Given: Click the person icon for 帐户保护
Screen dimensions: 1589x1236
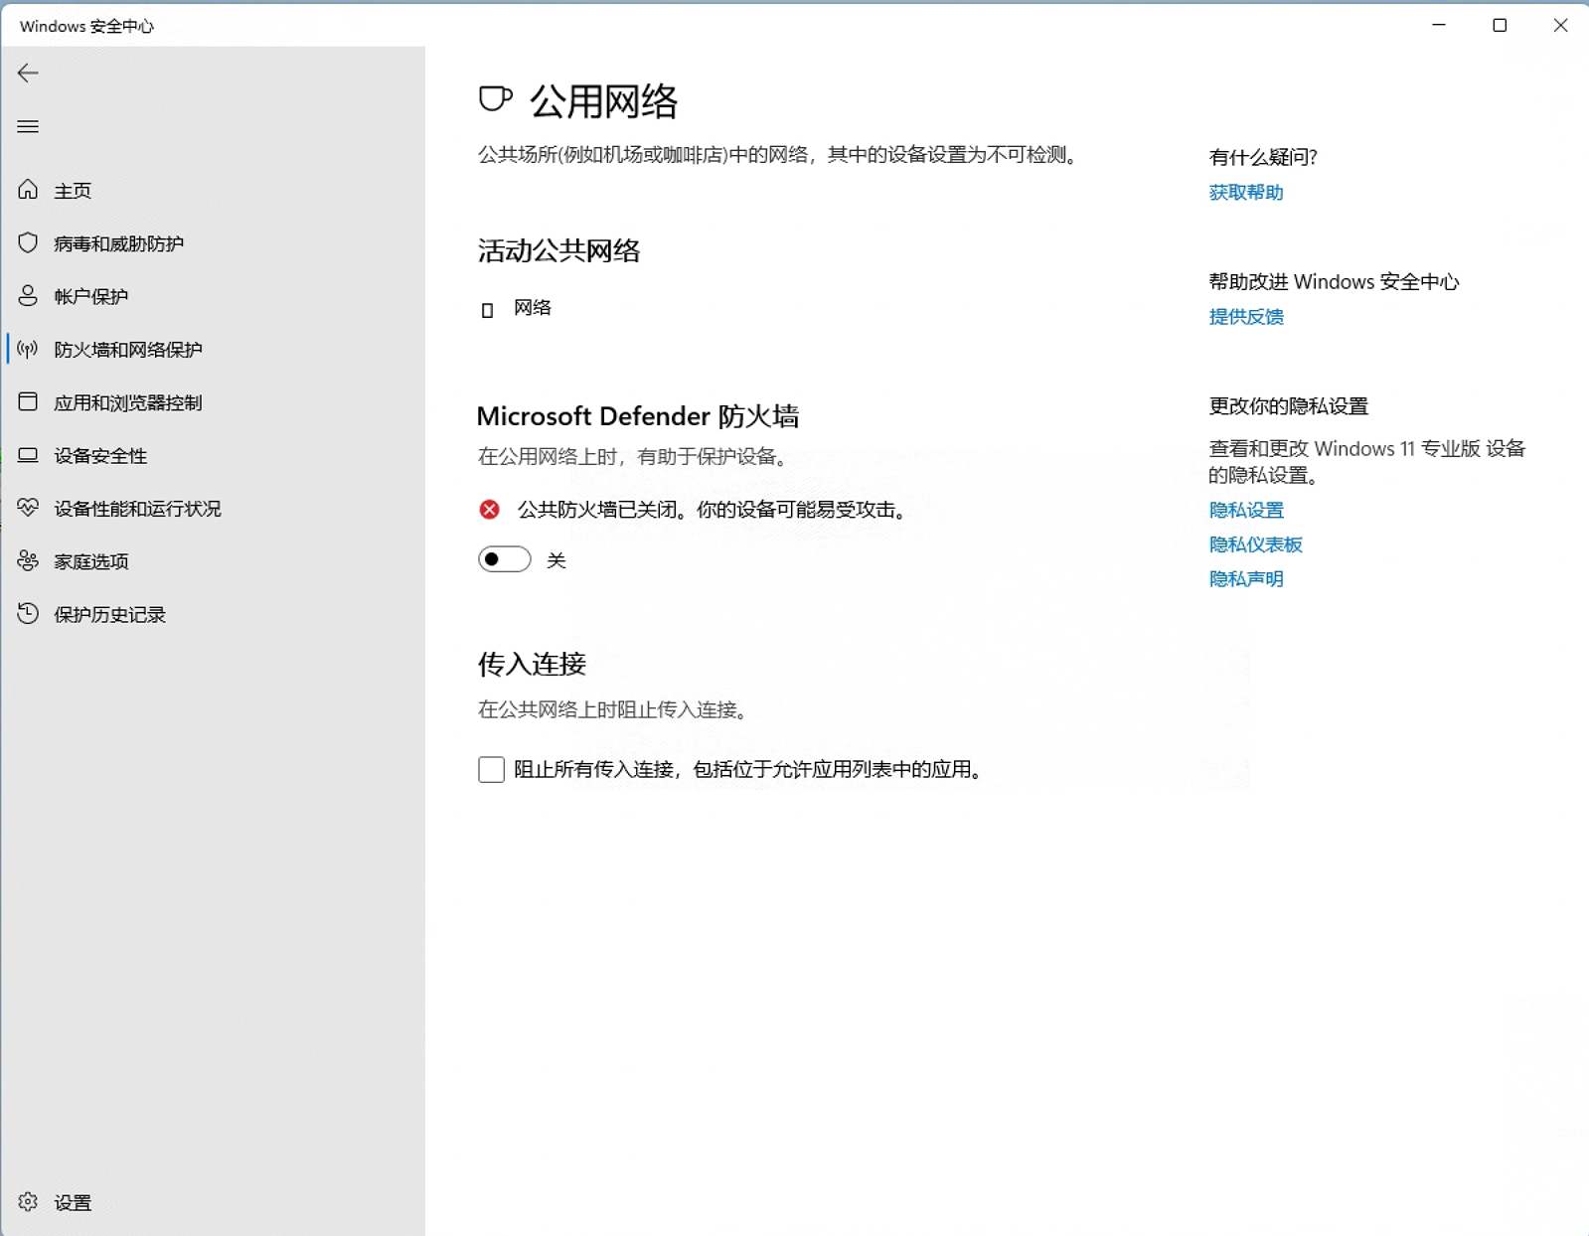Looking at the screenshot, I should click(28, 296).
